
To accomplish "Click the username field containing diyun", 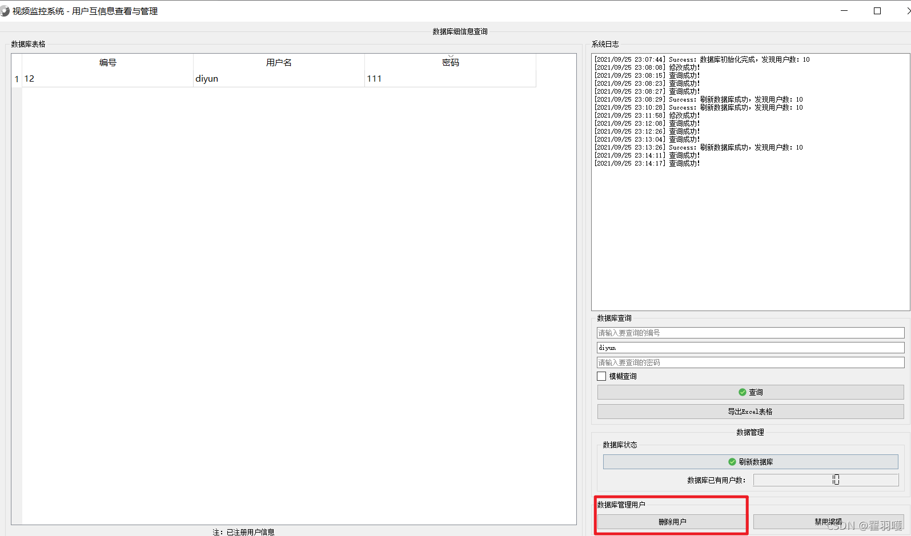I will [751, 348].
